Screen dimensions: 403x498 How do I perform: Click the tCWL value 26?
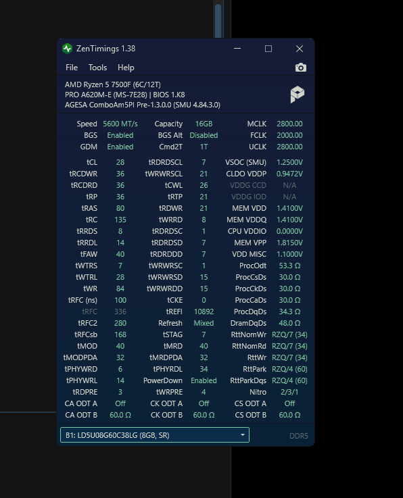click(204, 185)
